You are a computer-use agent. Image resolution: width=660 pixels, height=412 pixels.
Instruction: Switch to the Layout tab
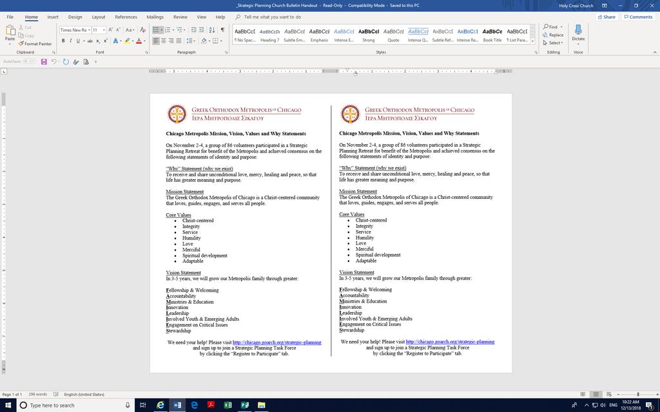point(99,17)
